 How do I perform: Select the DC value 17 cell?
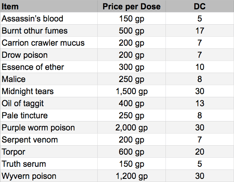199,31
